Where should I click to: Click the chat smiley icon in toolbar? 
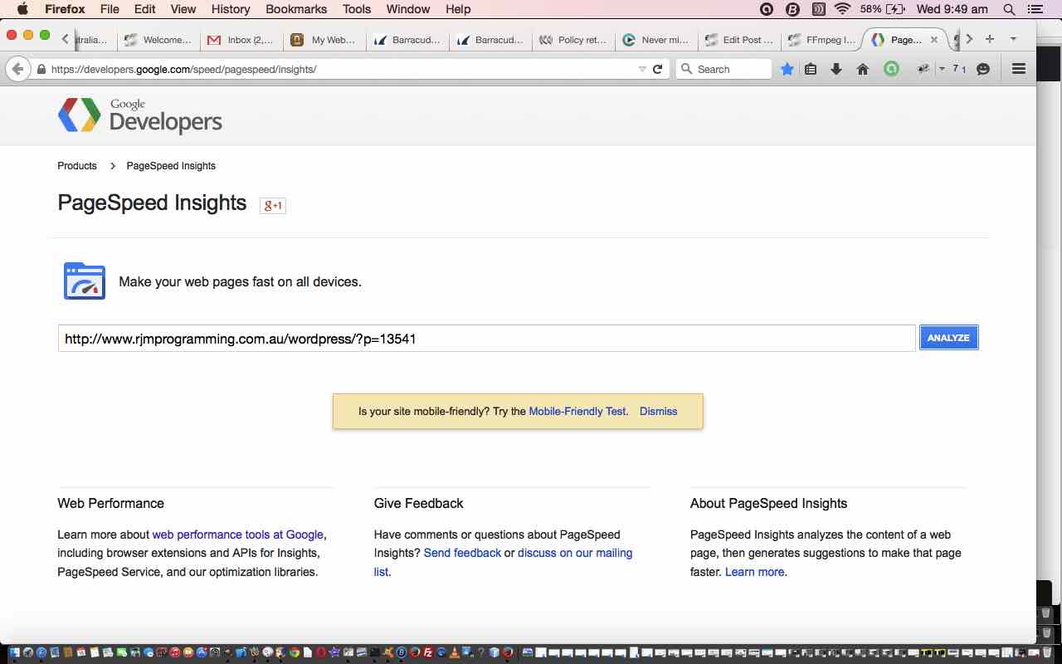[983, 69]
